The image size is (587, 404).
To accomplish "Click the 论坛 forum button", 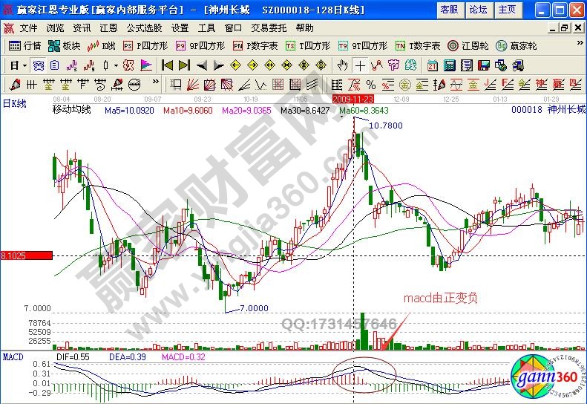I will tap(479, 10).
